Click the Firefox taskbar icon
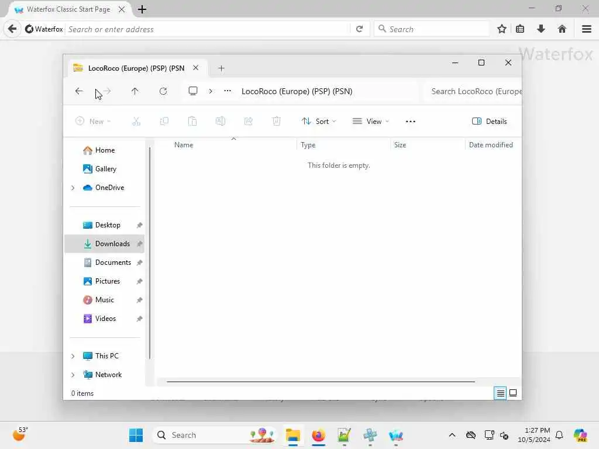The image size is (599, 449). [319, 435]
